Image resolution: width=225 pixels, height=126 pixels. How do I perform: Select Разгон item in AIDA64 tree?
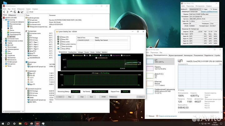[12, 30]
